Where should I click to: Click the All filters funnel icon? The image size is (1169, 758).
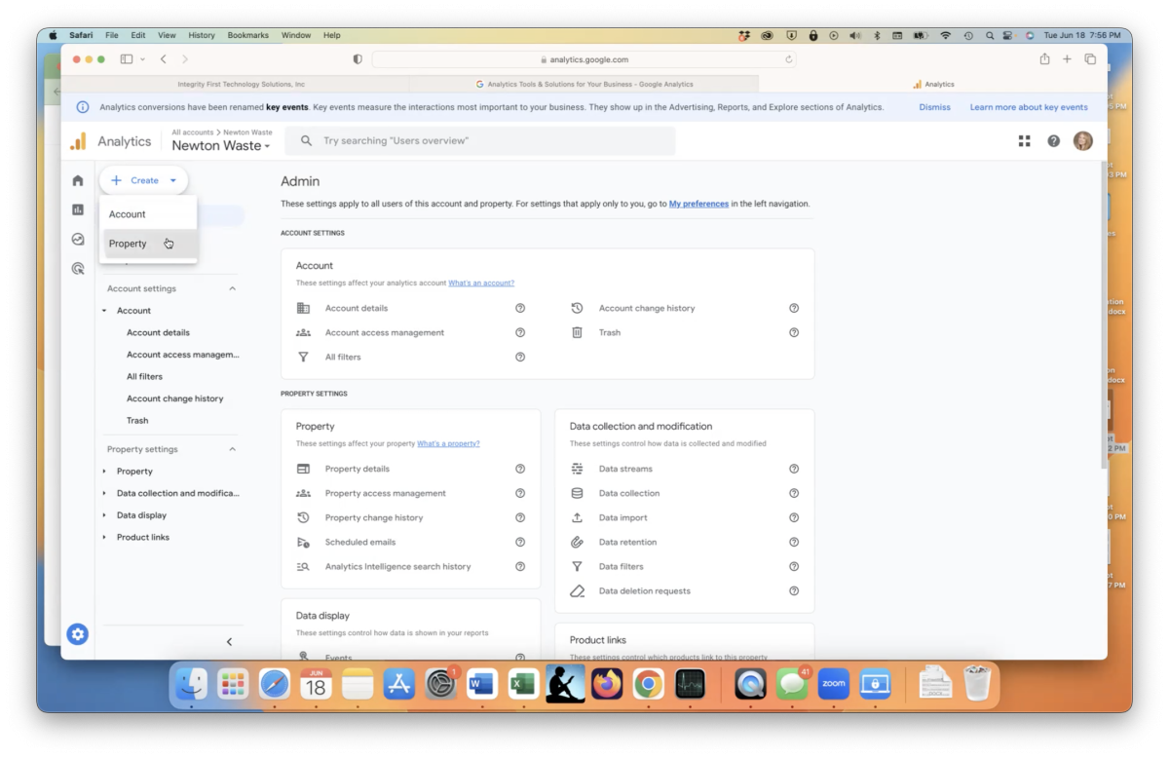tap(303, 356)
